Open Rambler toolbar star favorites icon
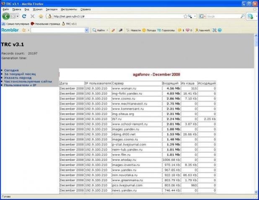The height and width of the screenshot is (200, 259). [24, 30]
